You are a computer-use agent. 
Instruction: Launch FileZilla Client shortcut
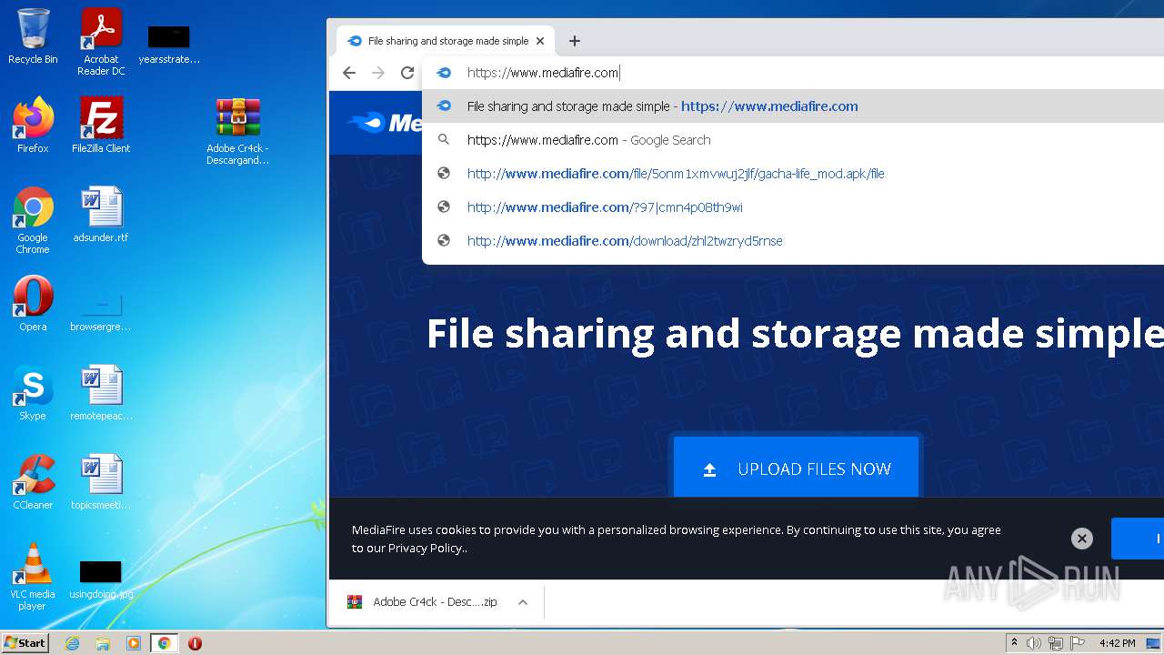tap(101, 126)
